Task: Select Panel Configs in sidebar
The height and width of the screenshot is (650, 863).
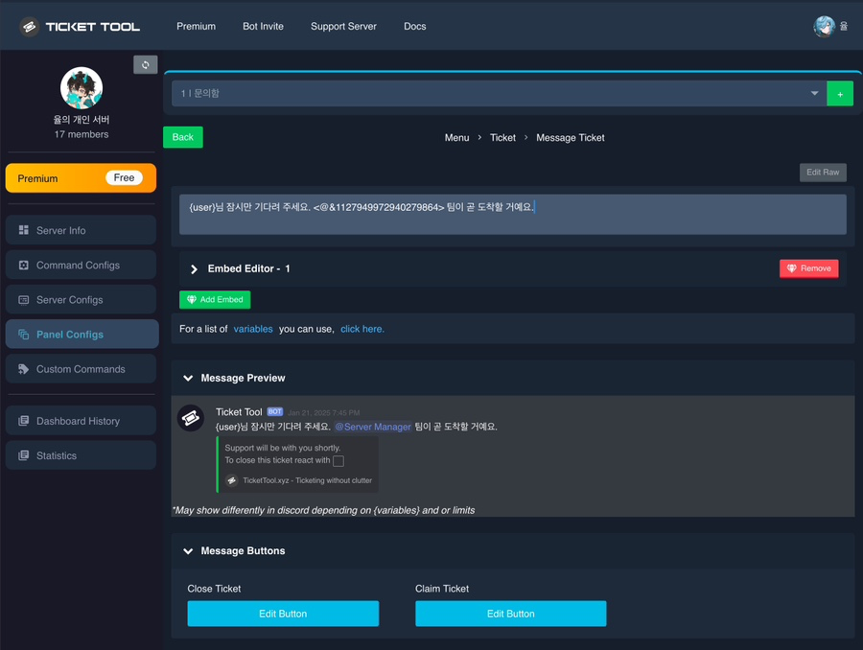Action: [x=82, y=334]
